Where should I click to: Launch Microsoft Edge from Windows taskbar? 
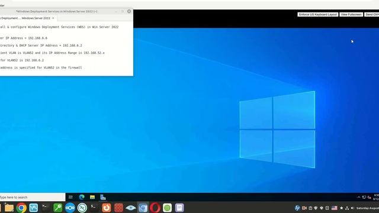pyautogui.click(x=82, y=197)
